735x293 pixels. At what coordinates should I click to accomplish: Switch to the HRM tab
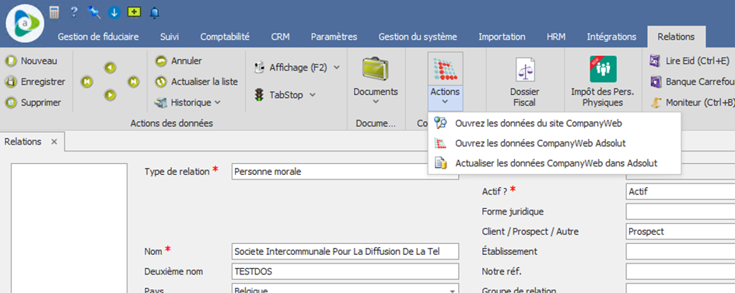point(556,37)
